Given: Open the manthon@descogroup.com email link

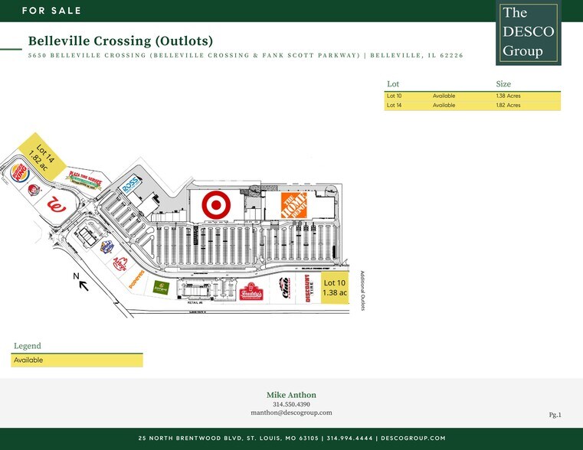Looking at the screenshot, I should (x=291, y=412).
